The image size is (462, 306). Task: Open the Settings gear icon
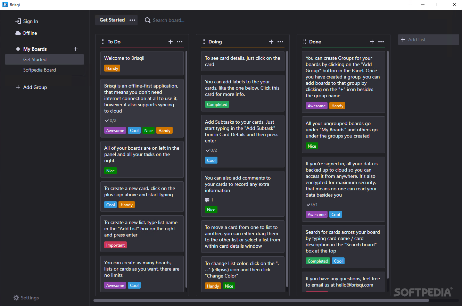coord(16,298)
